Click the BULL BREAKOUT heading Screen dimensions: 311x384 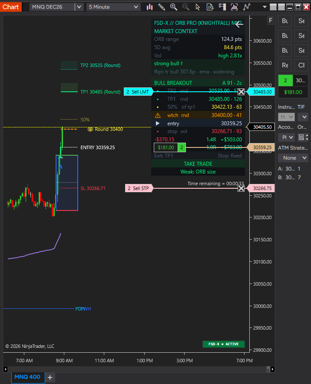[173, 83]
